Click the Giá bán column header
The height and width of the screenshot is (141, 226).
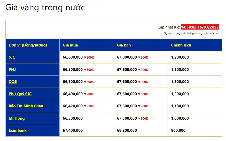[124, 45]
